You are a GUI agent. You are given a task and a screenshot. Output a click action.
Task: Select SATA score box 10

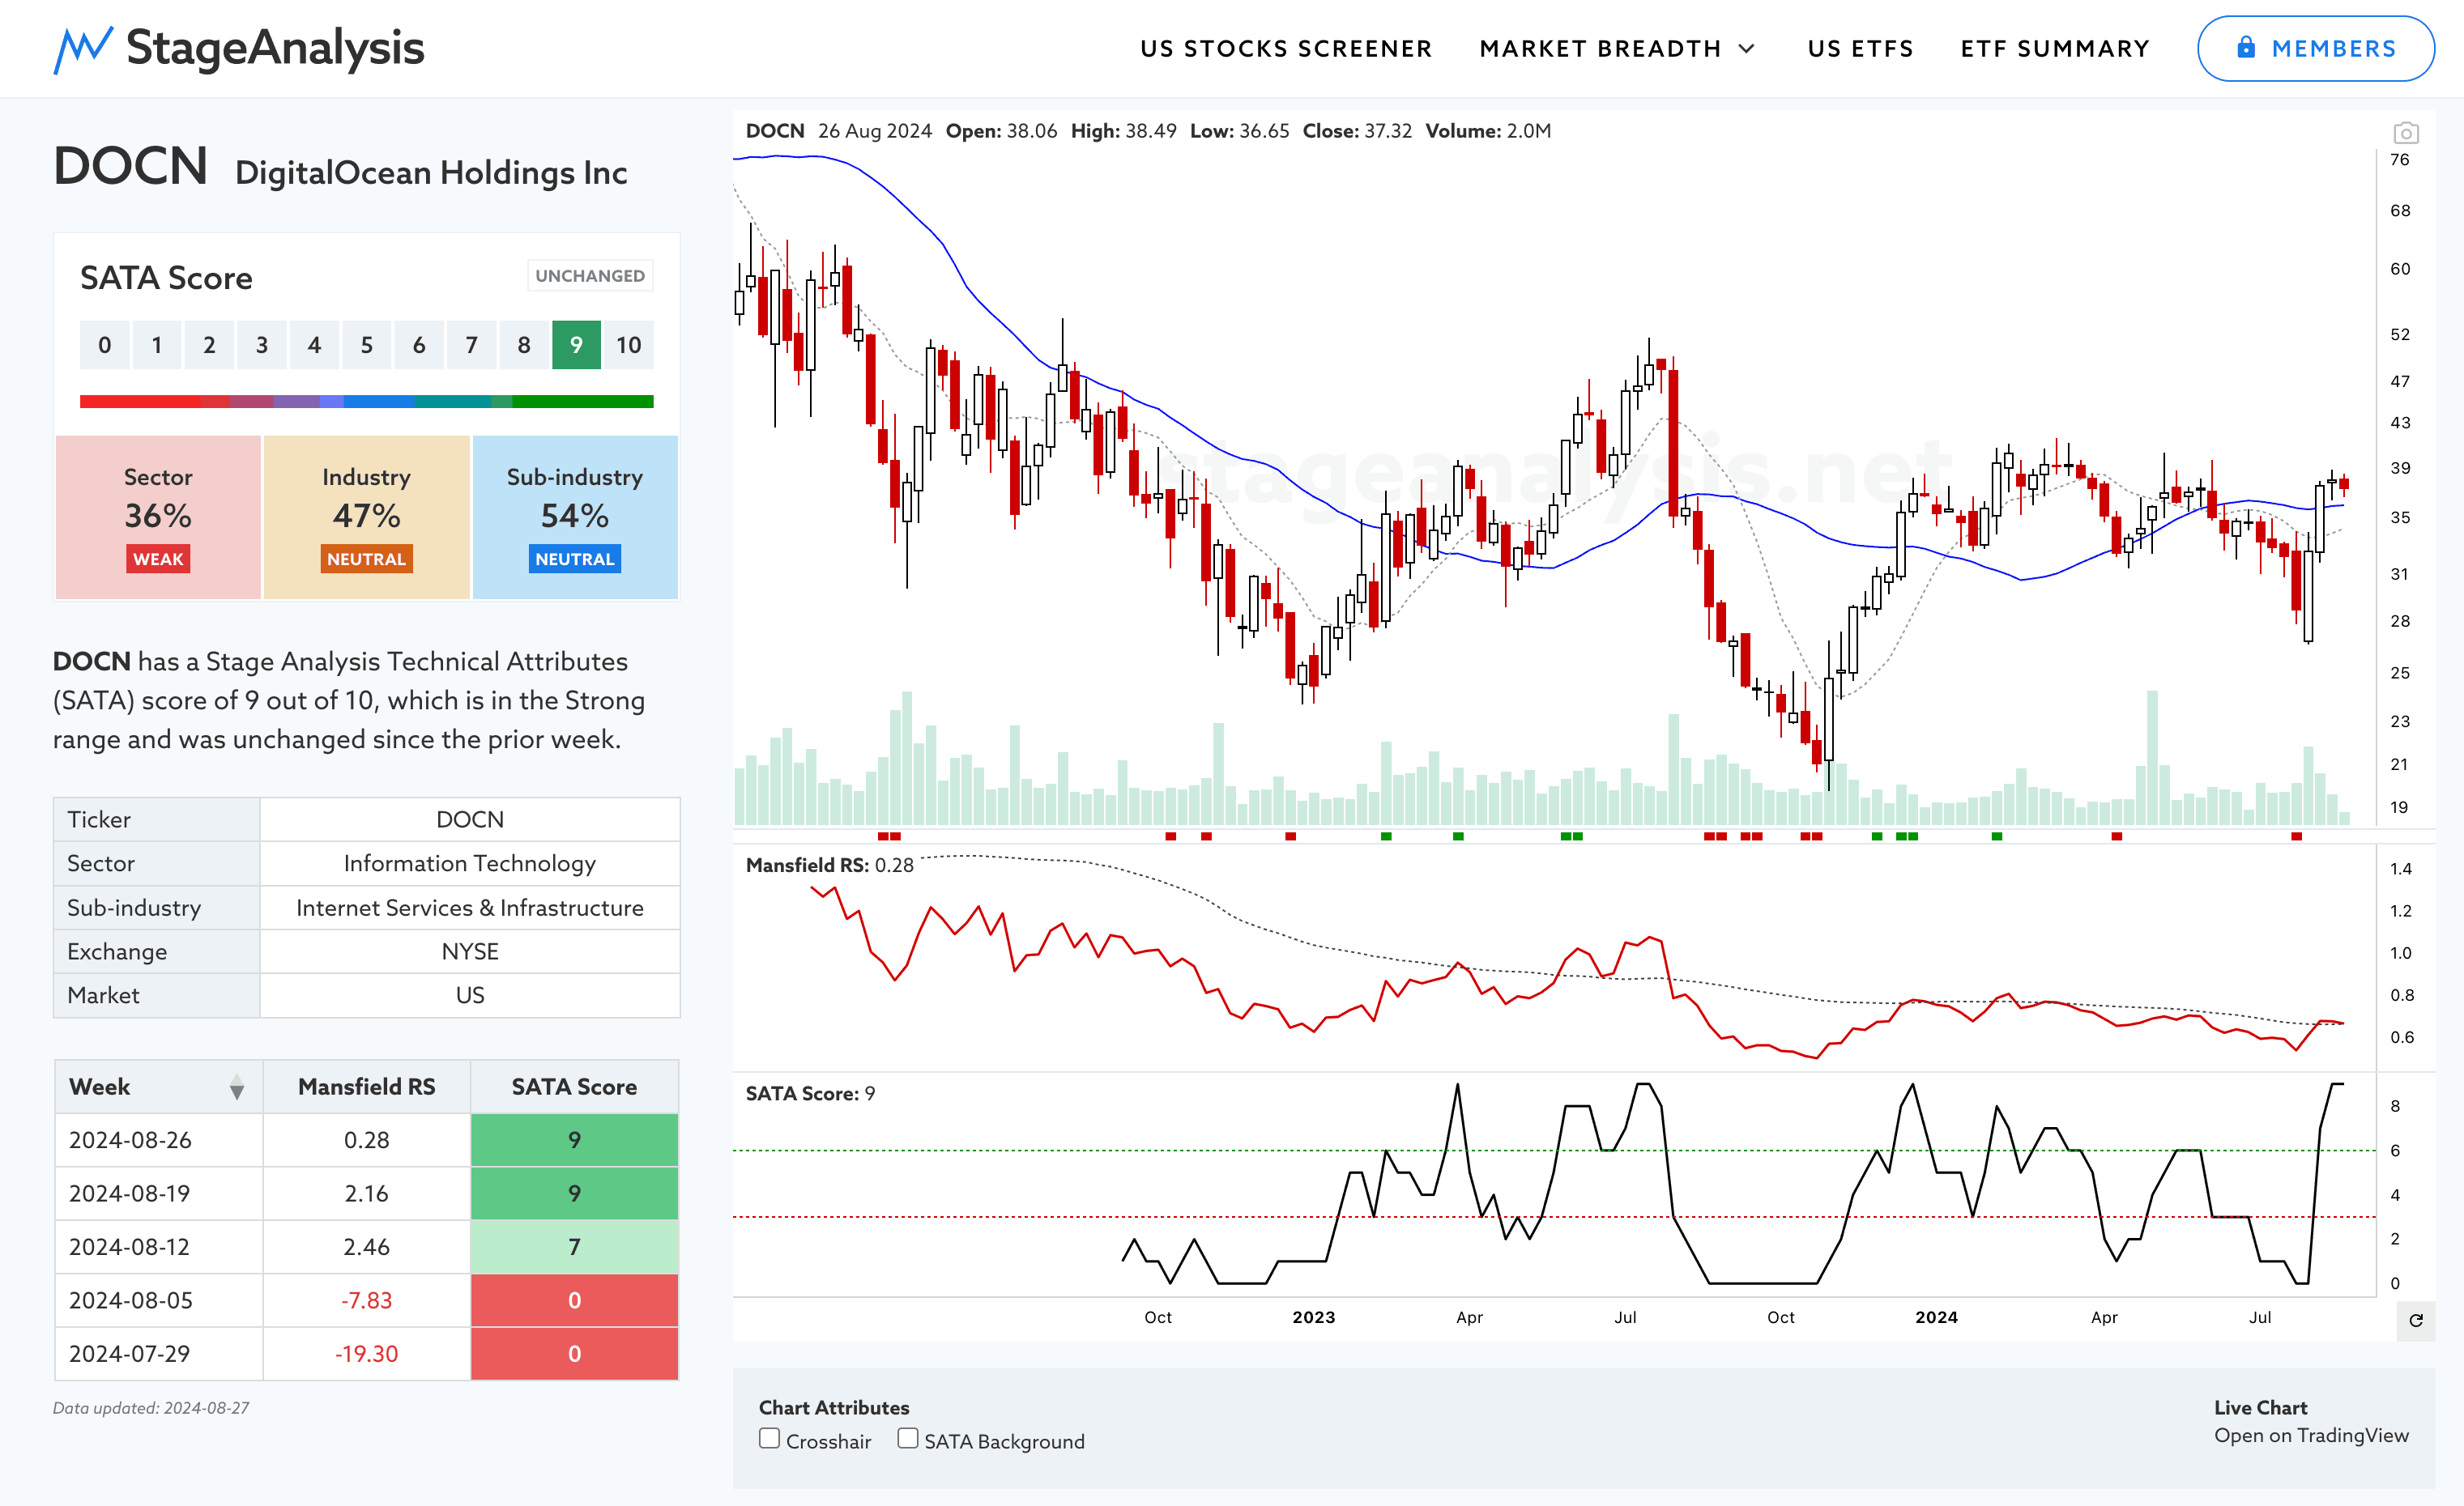coord(628,345)
